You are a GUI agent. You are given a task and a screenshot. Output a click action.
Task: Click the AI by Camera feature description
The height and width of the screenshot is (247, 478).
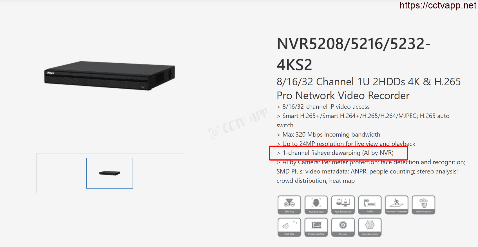coord(371,172)
